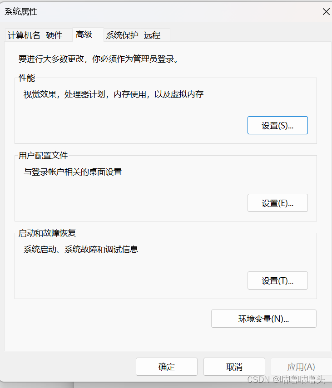332x388 pixels.
Task: Select the 高级 tab
Action: click(x=88, y=34)
